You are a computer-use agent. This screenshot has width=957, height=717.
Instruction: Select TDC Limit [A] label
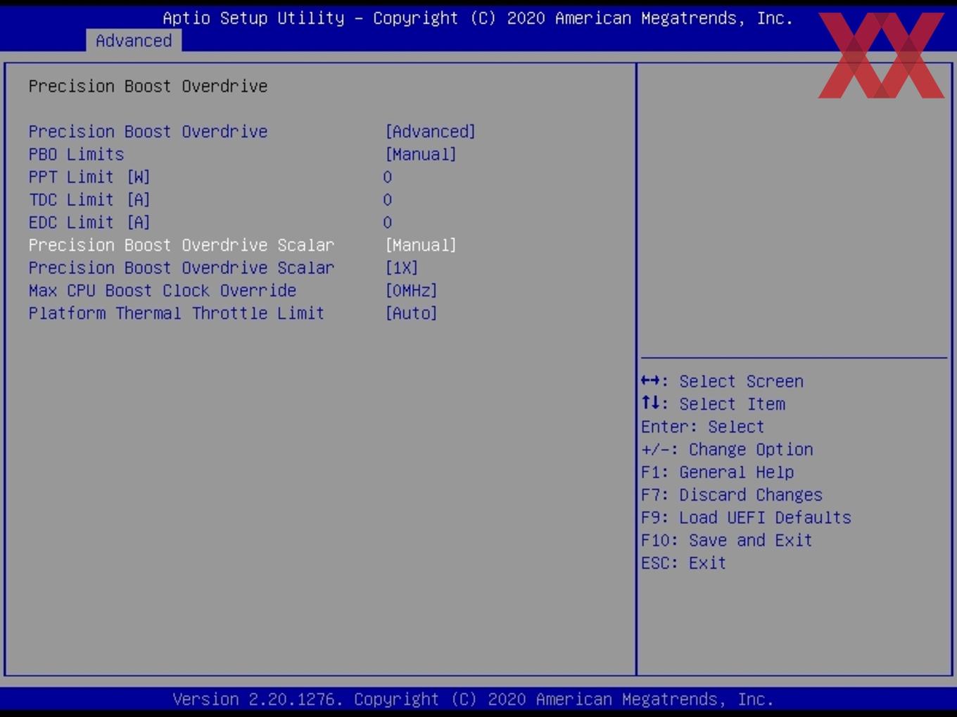(x=89, y=200)
